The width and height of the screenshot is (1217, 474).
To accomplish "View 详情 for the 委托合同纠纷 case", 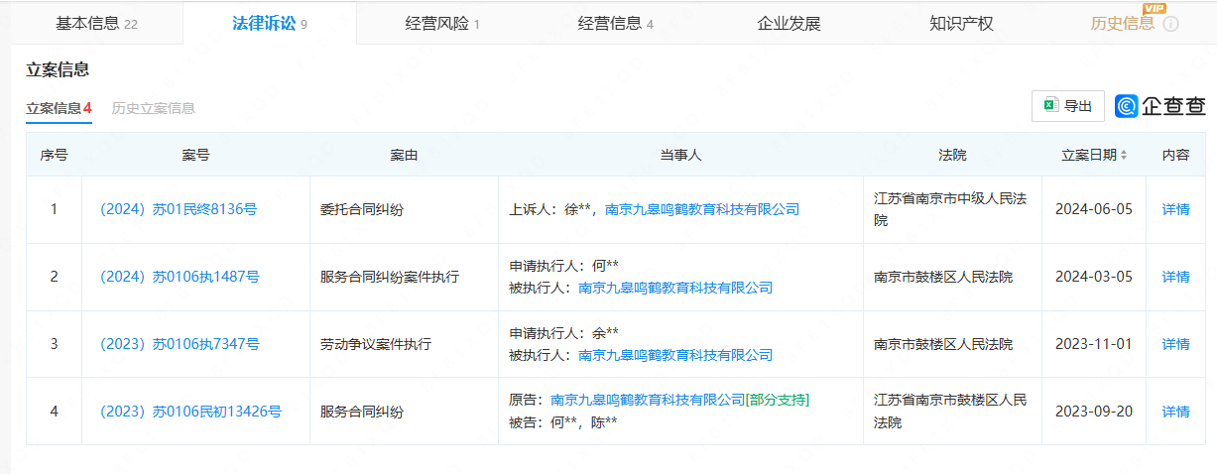I will tap(1175, 209).
